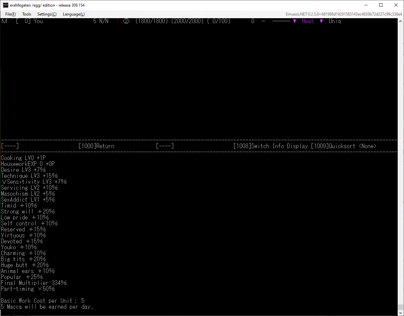This screenshot has height=316, width=404.
Task: Click the 'HouseworkEXP 0 +0P' line
Action: coord(28,164)
